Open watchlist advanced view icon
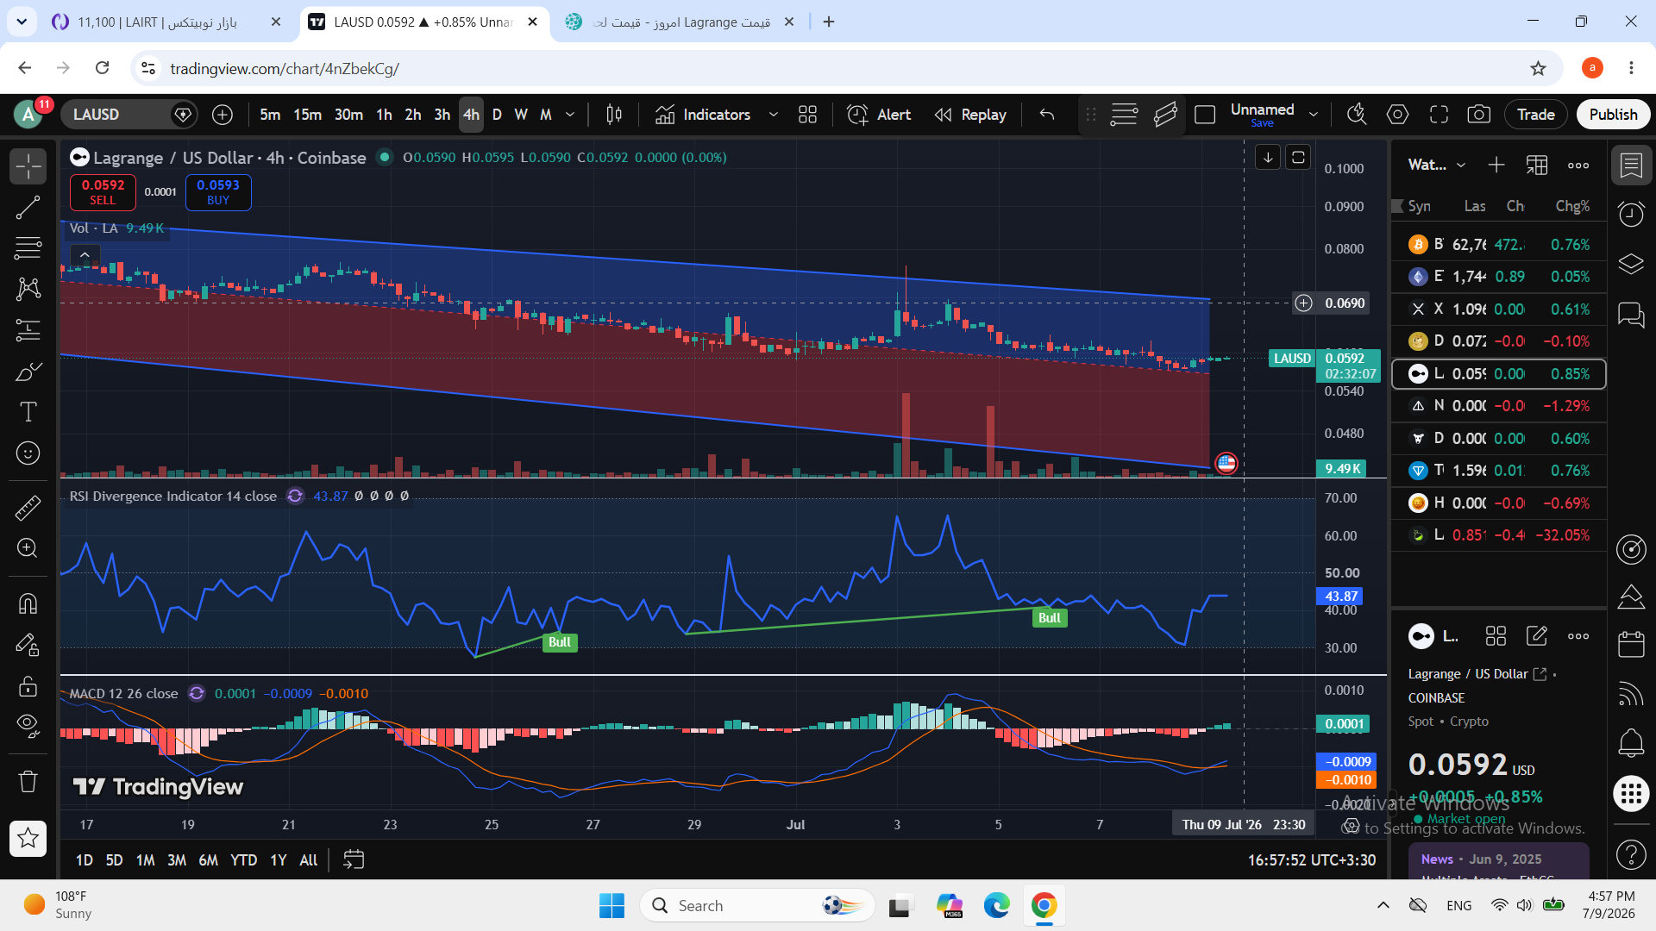 1537,165
